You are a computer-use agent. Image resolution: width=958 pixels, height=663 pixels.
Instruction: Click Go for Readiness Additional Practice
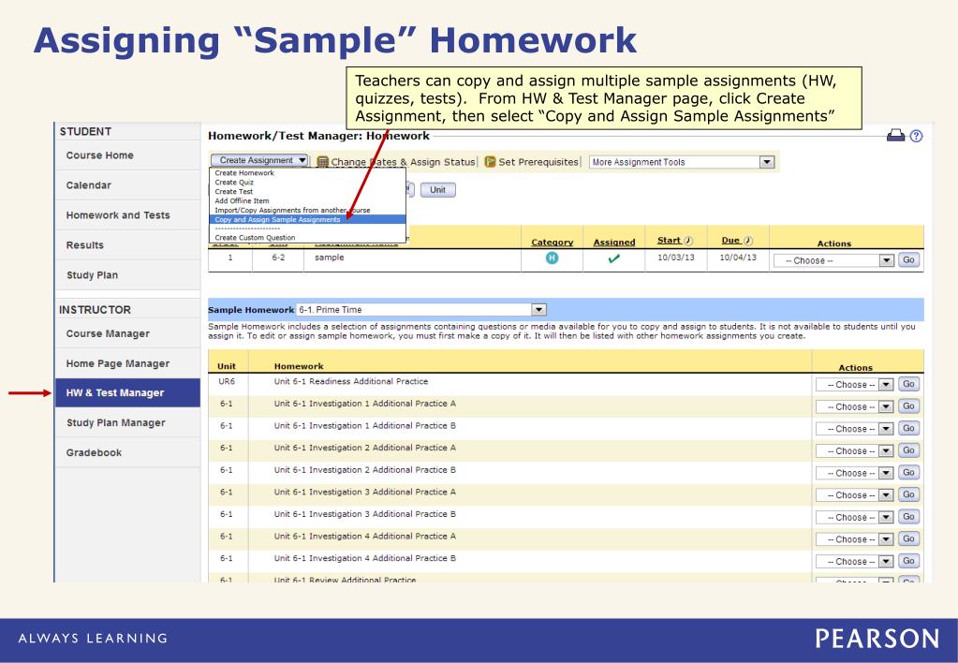point(908,384)
